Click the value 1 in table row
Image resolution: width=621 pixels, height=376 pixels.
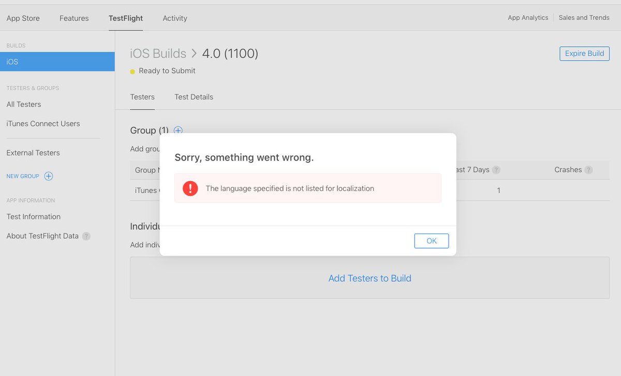click(x=499, y=191)
